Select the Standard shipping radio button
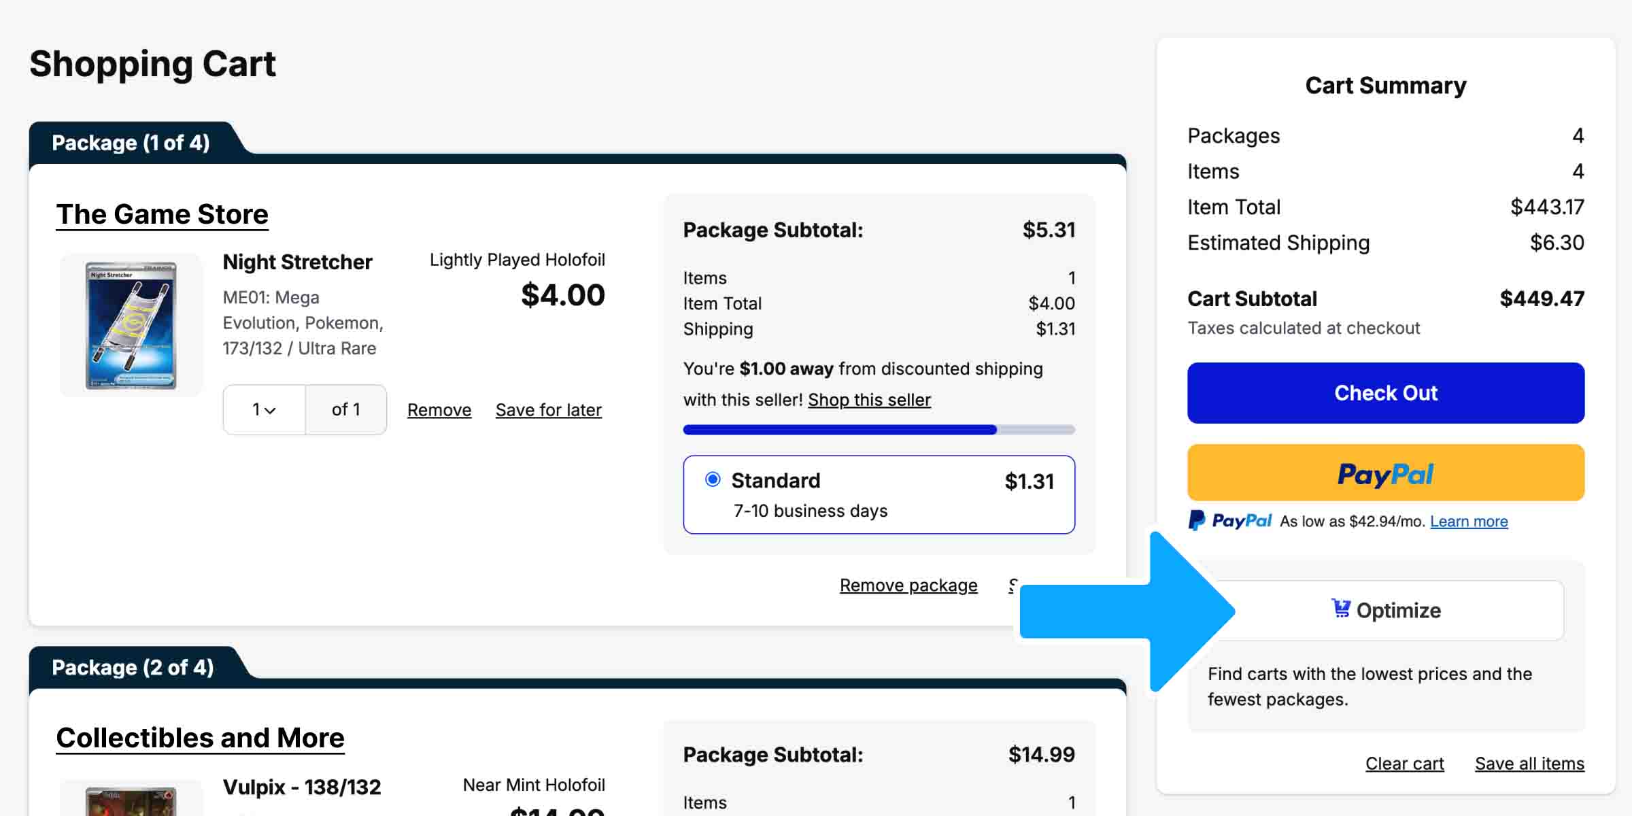Viewport: 1632px width, 816px height. click(713, 480)
